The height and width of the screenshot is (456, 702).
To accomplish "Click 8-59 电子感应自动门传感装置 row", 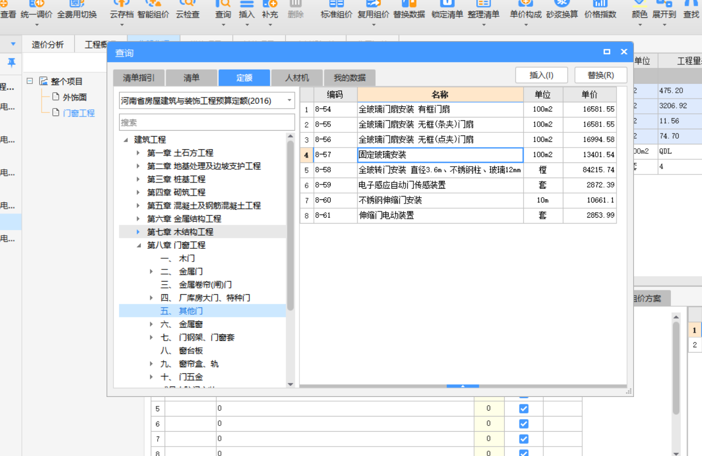I will pyautogui.click(x=458, y=186).
